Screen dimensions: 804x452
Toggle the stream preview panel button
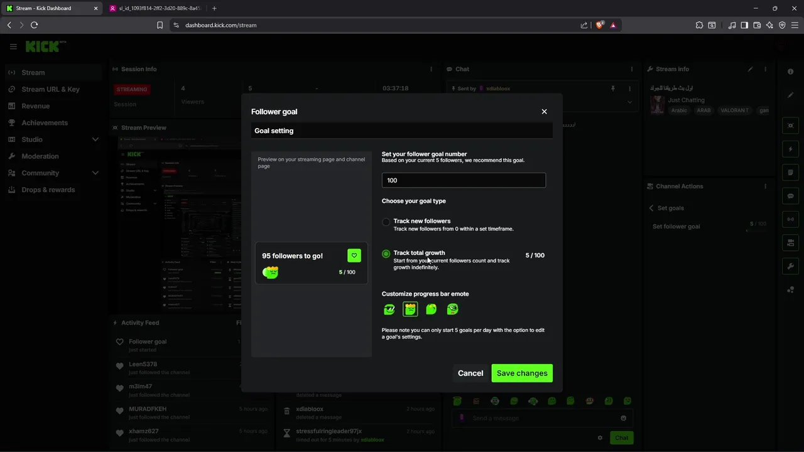tap(791, 126)
